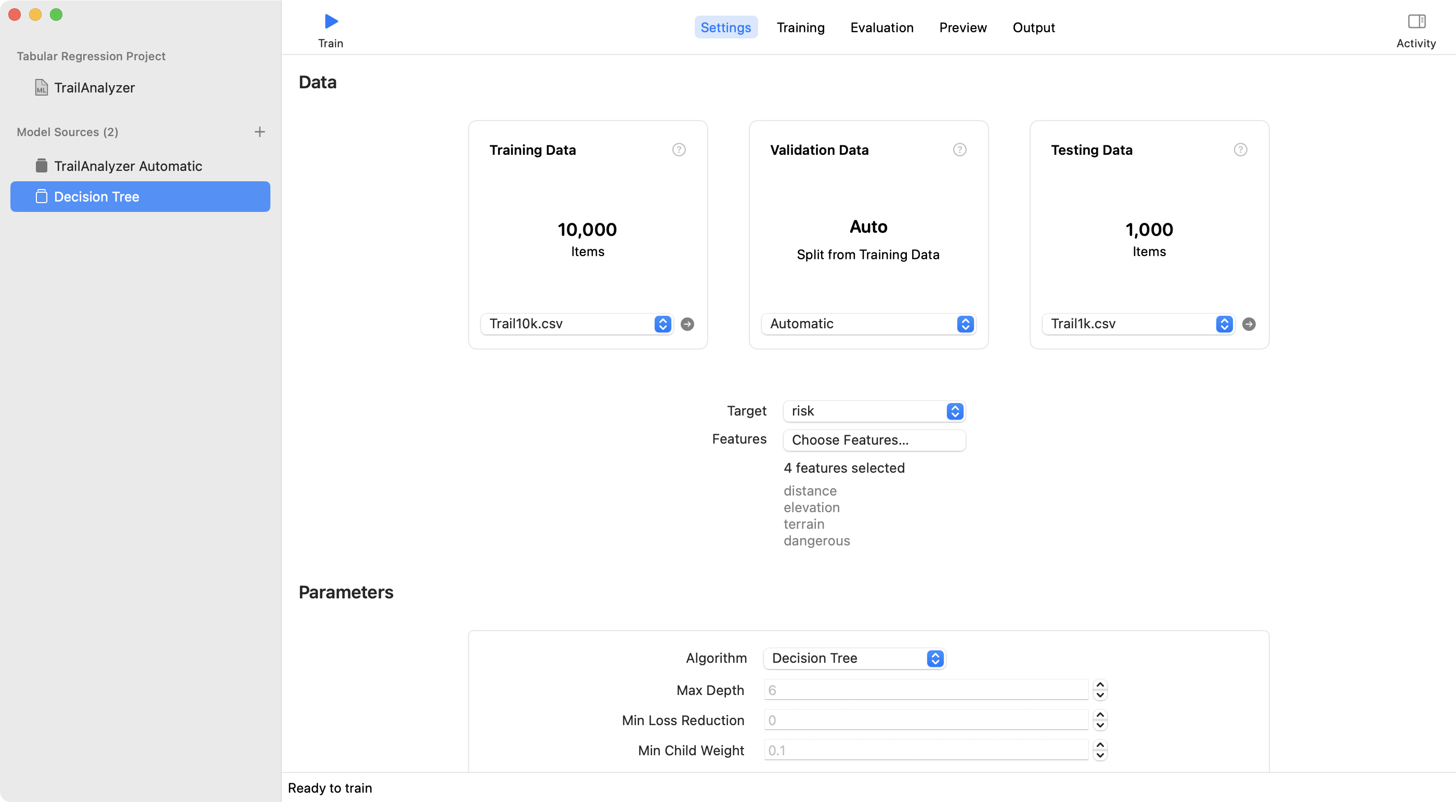Viewport: 1456px width, 802px height.
Task: Open Trail10k.csv preview via its arrow icon
Action: 687,324
